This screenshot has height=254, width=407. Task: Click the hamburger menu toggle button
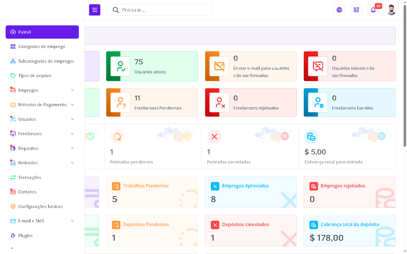[x=95, y=10]
